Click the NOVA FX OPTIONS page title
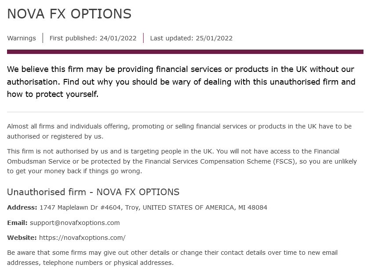The image size is (385, 271). pos(69,14)
